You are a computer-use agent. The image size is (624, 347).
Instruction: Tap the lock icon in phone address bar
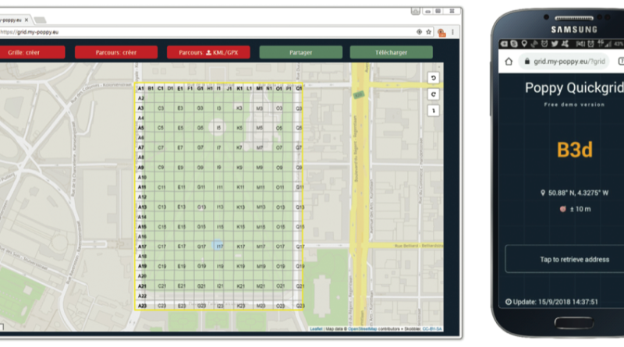[527, 62]
